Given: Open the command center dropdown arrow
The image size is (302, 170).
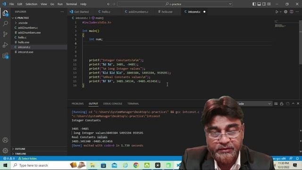Looking at the screenshot, I should 230,4.
